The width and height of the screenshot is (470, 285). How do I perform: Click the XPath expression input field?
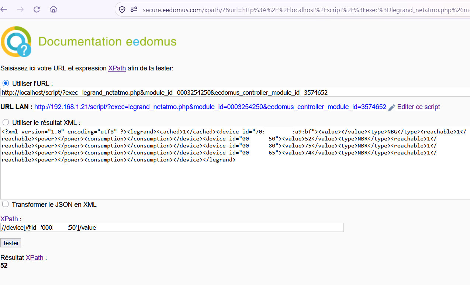[x=172, y=227]
